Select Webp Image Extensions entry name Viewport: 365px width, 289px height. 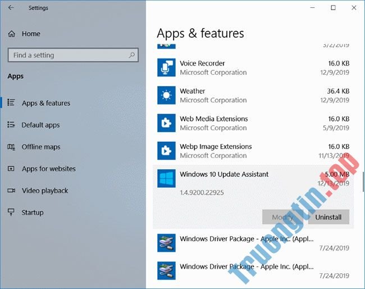point(216,147)
